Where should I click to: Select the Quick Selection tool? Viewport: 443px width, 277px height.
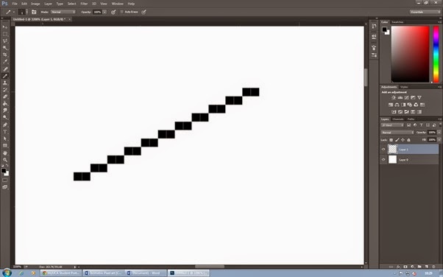click(5, 48)
